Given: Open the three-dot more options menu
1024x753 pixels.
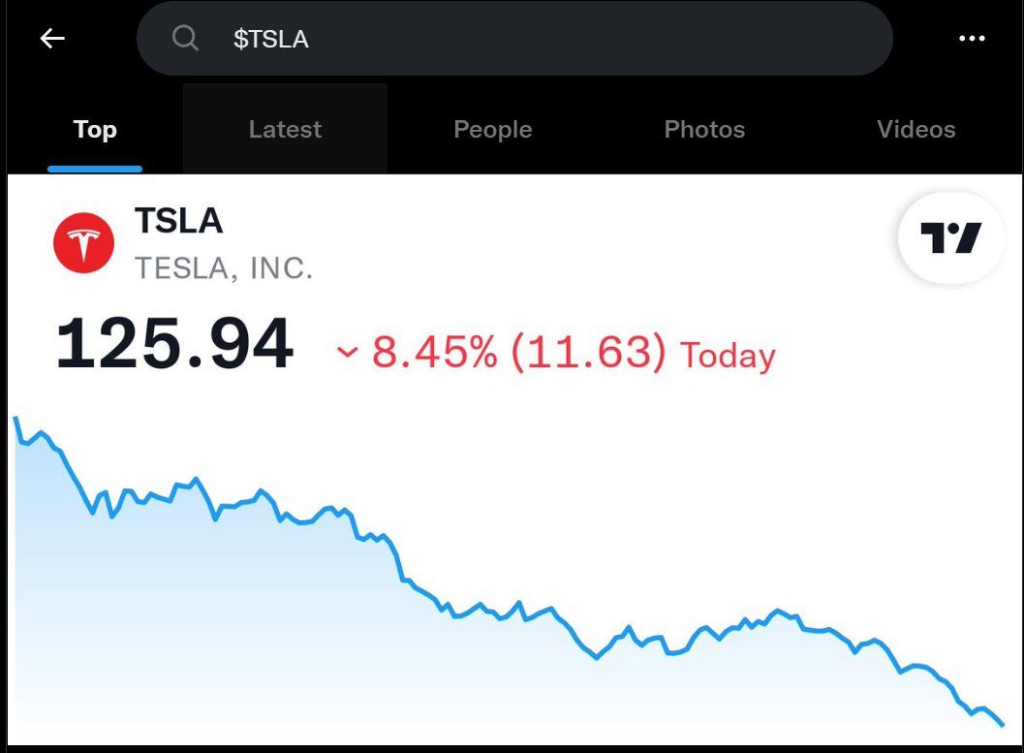Looking at the screenshot, I should click(971, 39).
